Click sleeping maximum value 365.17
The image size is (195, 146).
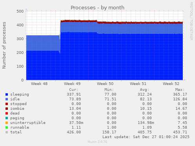180,94
